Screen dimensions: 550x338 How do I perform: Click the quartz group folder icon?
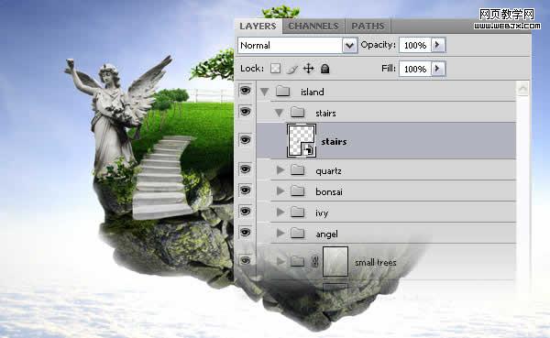click(297, 170)
